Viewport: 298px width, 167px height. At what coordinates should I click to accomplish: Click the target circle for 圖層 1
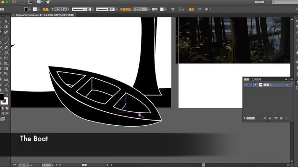click(x=287, y=85)
